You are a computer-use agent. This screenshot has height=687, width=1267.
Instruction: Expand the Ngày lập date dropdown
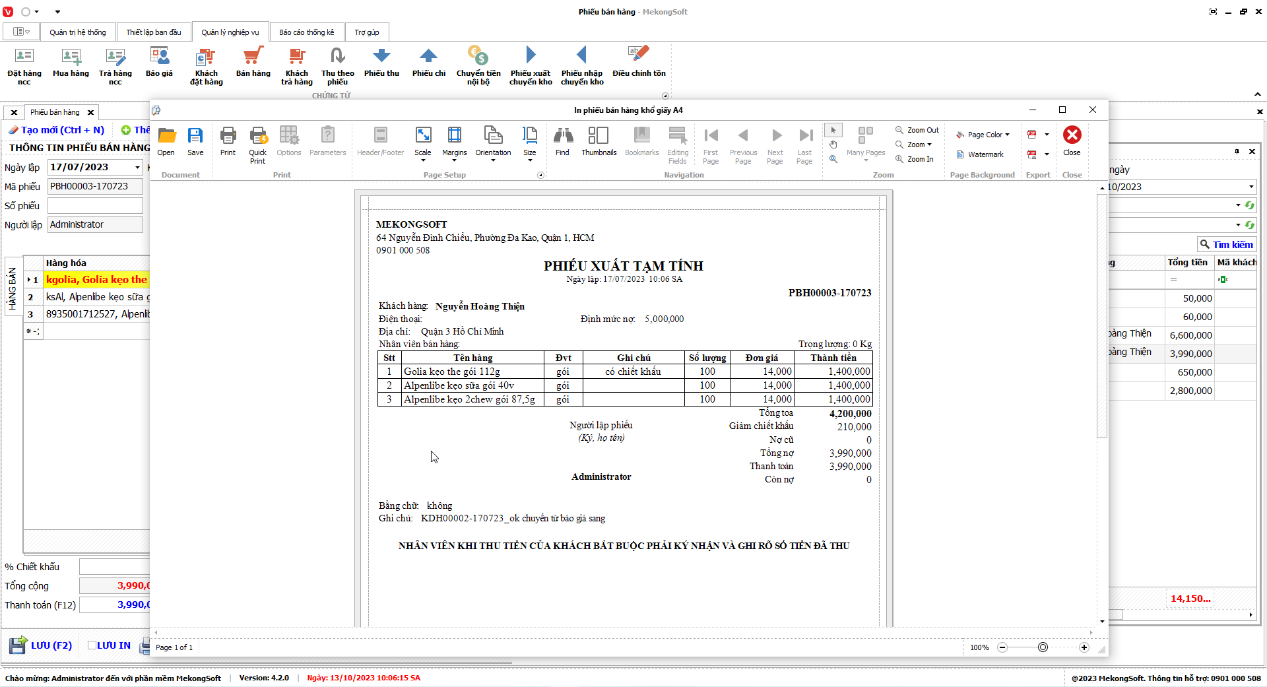click(137, 168)
